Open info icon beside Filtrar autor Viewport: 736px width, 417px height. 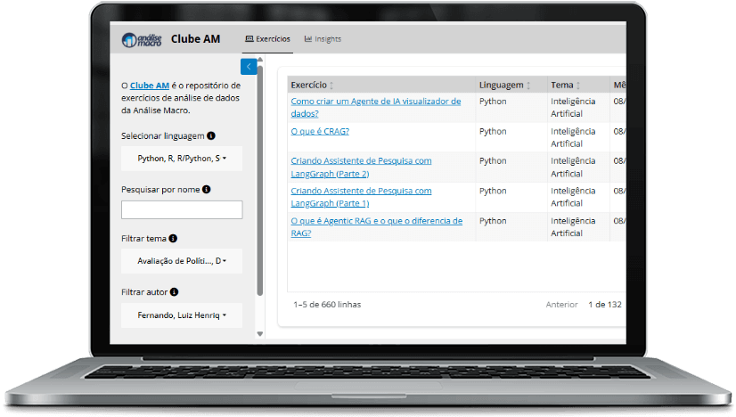pos(174,292)
